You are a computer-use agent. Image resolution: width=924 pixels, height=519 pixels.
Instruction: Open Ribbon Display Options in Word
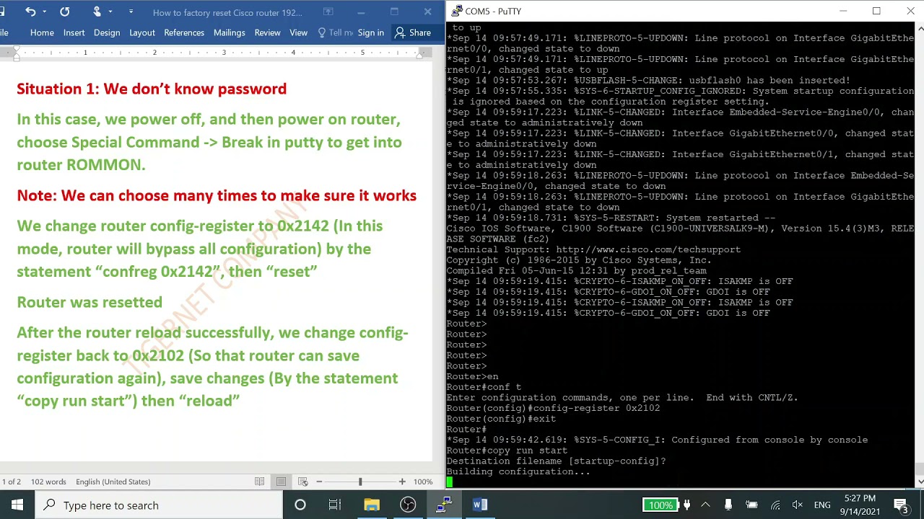coord(328,12)
